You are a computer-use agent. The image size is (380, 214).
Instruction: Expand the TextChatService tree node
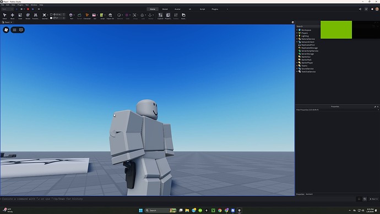click(x=297, y=72)
